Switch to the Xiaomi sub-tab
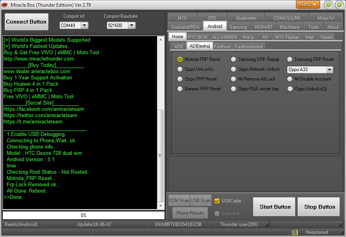This screenshot has height=237, width=346. click(326, 37)
